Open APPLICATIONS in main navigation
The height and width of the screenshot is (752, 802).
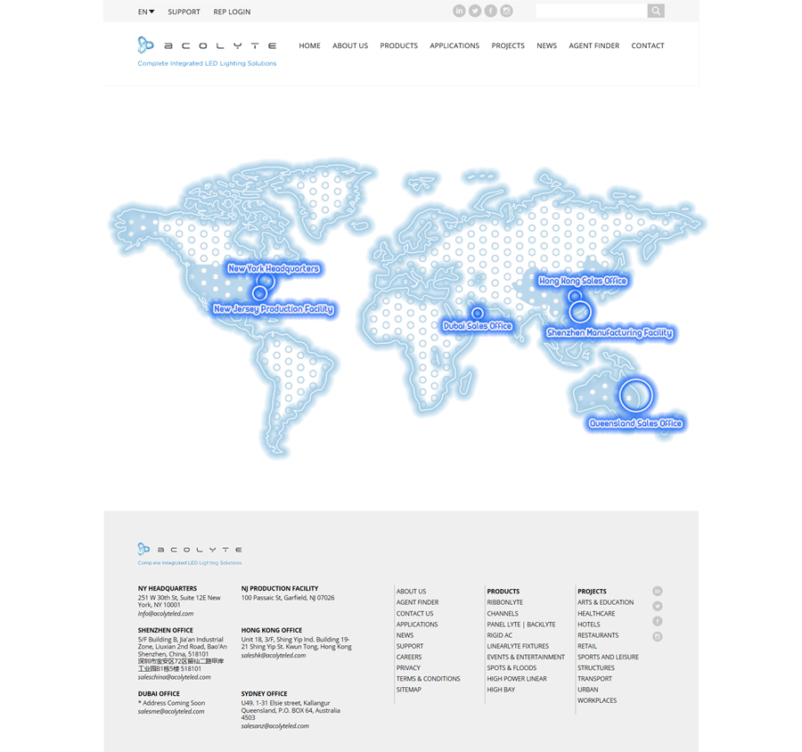(454, 45)
